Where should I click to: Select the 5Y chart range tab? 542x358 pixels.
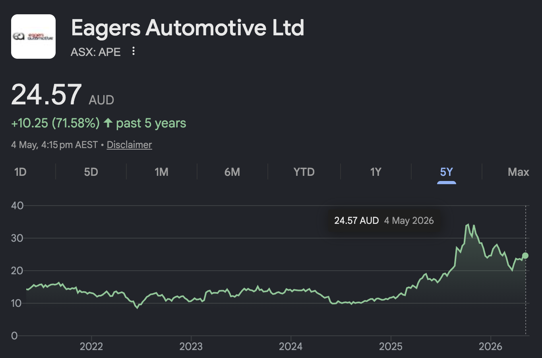[x=447, y=172]
